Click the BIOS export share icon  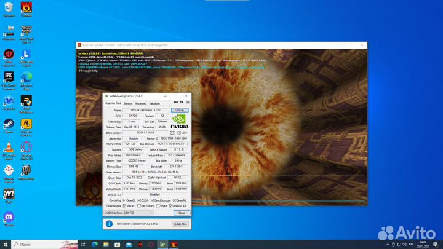[x=172, y=132]
